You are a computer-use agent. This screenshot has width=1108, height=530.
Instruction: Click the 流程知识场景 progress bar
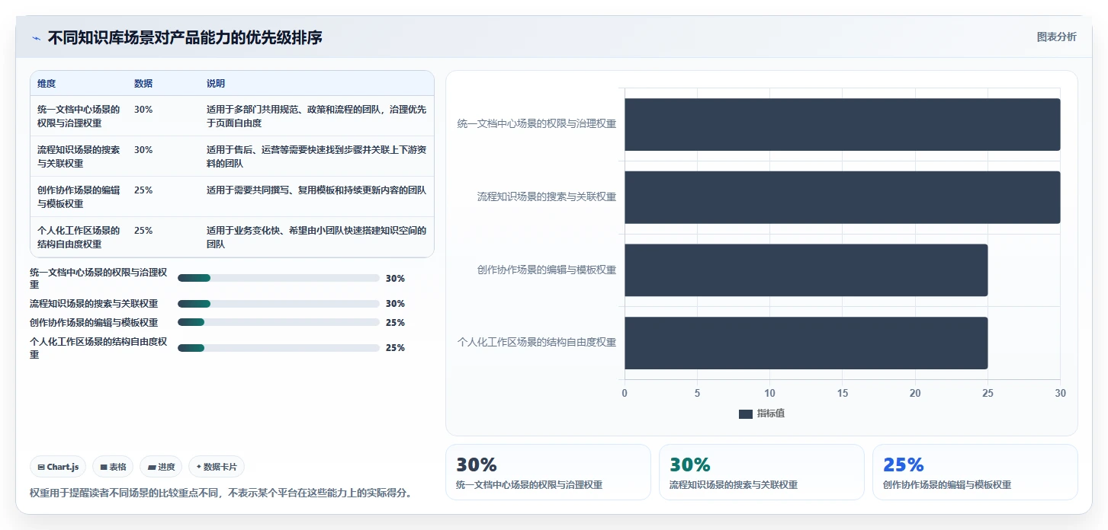coord(278,303)
